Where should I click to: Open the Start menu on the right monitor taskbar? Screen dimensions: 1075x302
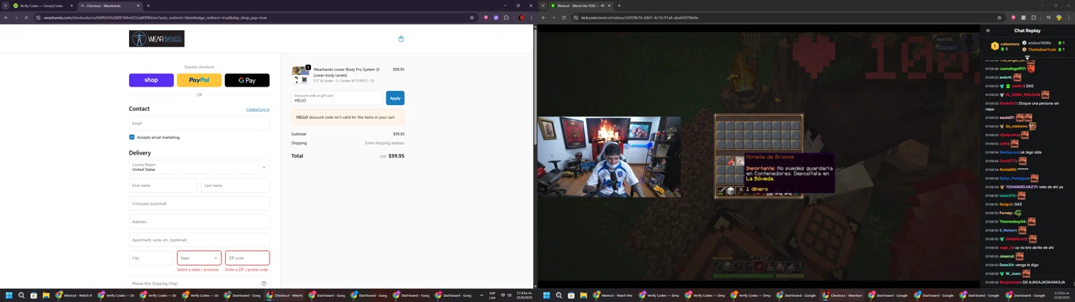click(546, 295)
